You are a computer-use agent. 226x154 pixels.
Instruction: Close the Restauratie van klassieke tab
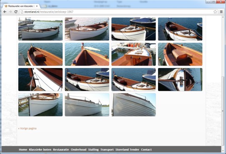pyautogui.click(x=37, y=6)
